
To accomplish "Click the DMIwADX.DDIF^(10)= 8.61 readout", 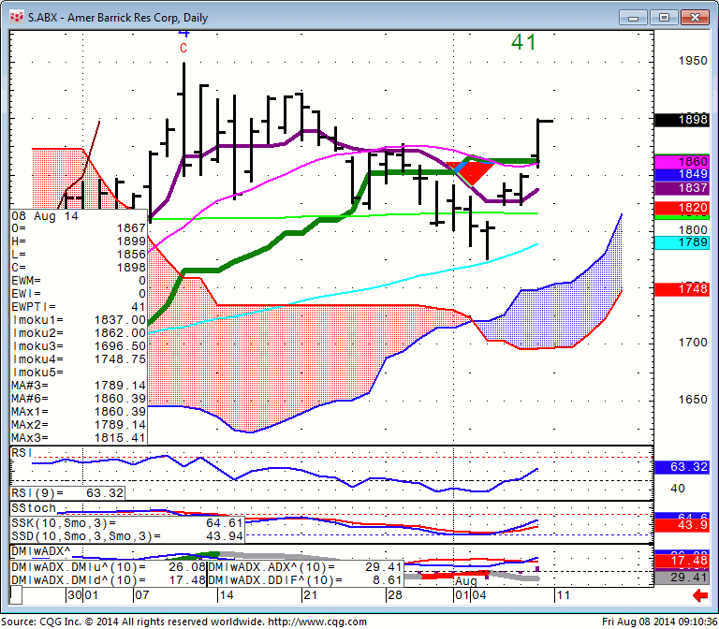I will coord(305,580).
